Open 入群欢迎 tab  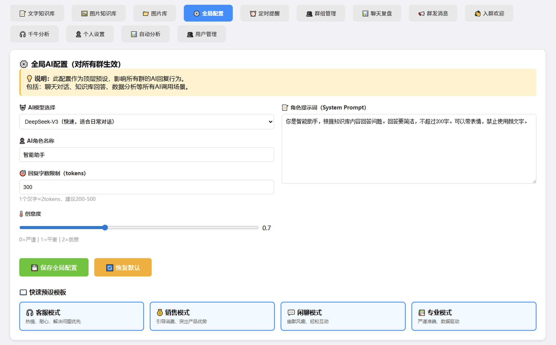click(x=489, y=13)
